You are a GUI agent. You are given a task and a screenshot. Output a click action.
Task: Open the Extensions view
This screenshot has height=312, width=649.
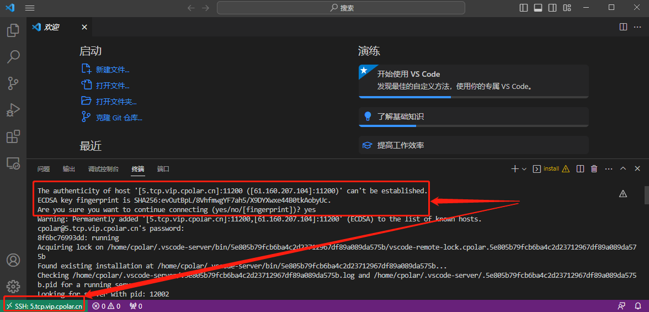13,136
